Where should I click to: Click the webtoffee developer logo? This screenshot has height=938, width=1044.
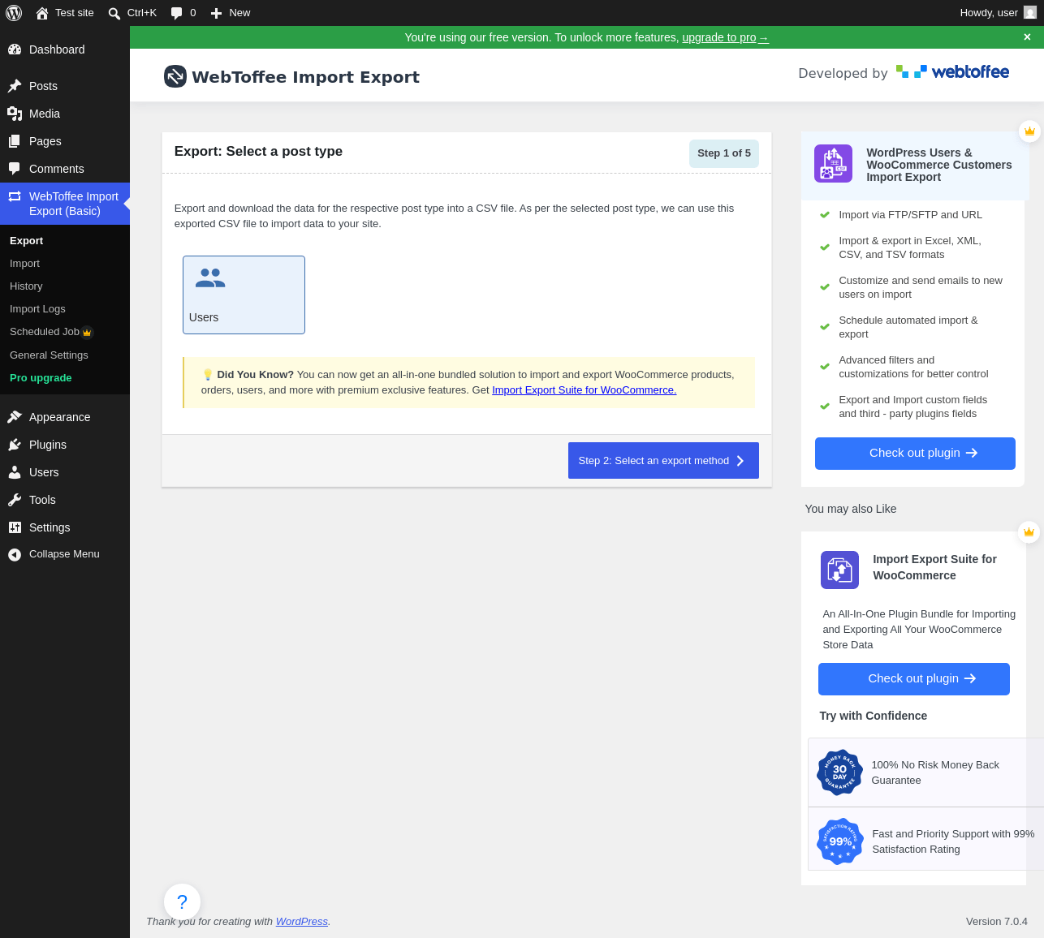pos(953,72)
